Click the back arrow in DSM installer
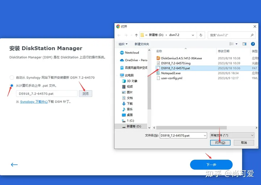The width and height of the screenshot is (261, 185). pos(14,165)
